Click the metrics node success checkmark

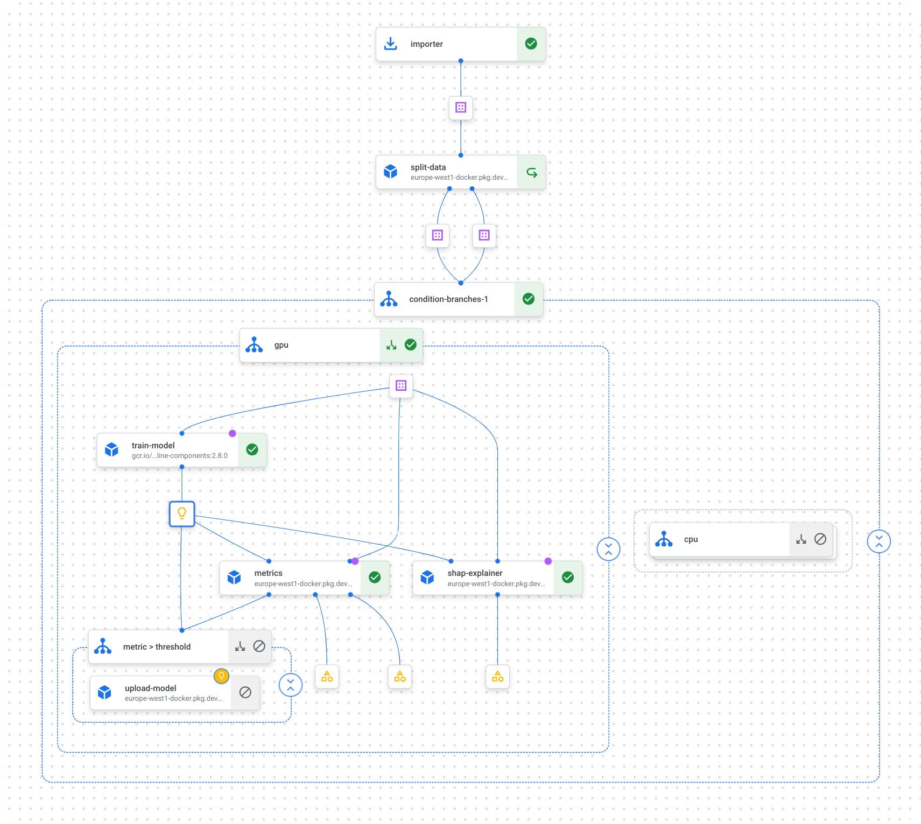pos(375,577)
